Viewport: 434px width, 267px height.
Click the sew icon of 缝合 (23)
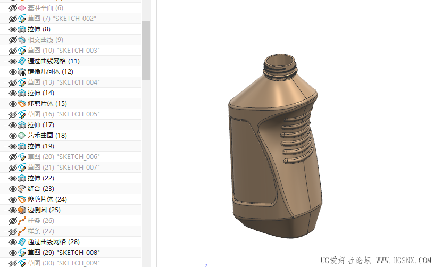click(22, 189)
